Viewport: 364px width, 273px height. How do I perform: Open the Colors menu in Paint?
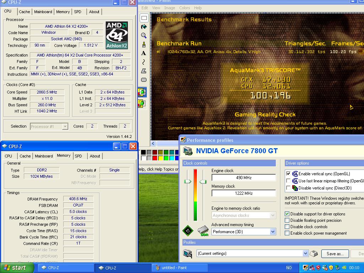(184, 8)
